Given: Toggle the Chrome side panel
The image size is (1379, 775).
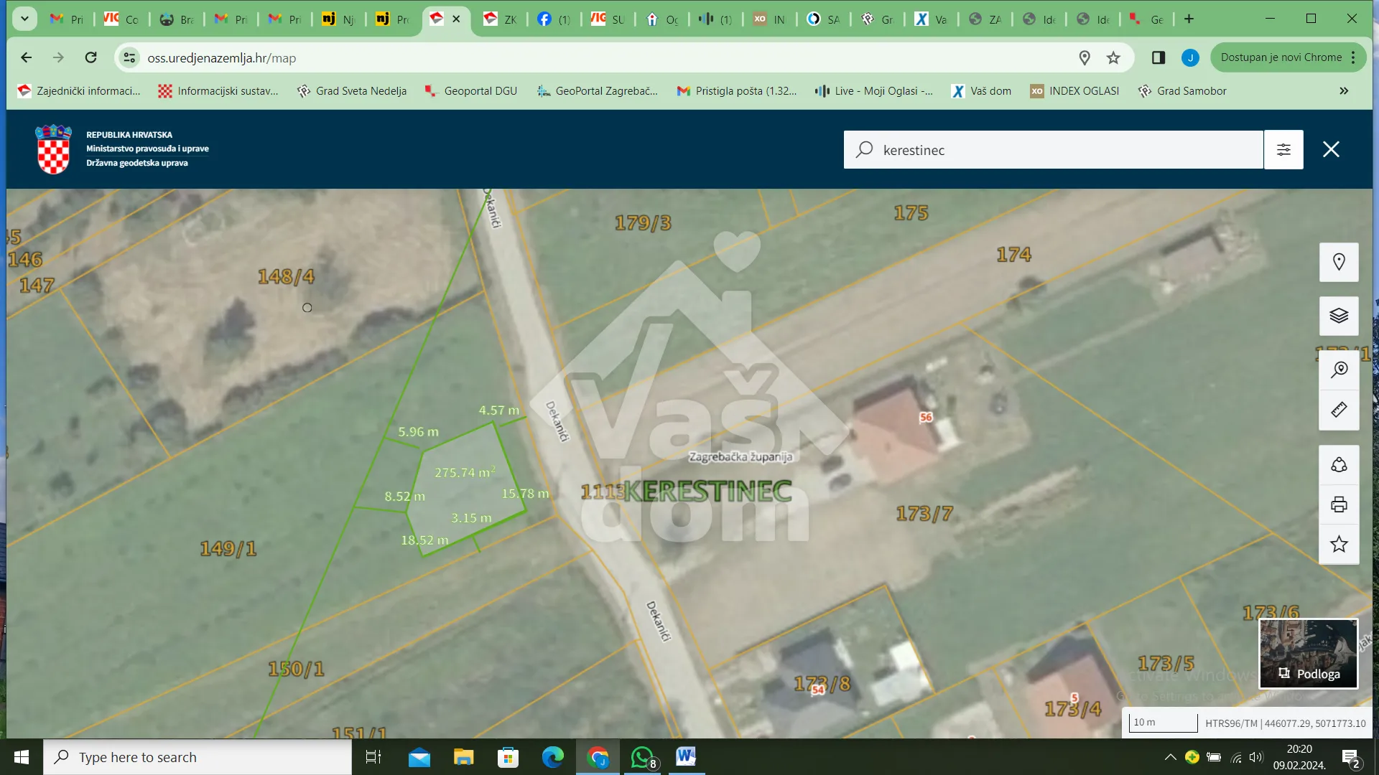Looking at the screenshot, I should (x=1158, y=57).
